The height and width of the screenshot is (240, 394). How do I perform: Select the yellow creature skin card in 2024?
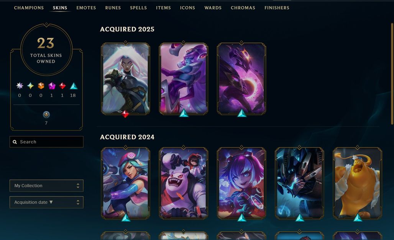click(357, 183)
